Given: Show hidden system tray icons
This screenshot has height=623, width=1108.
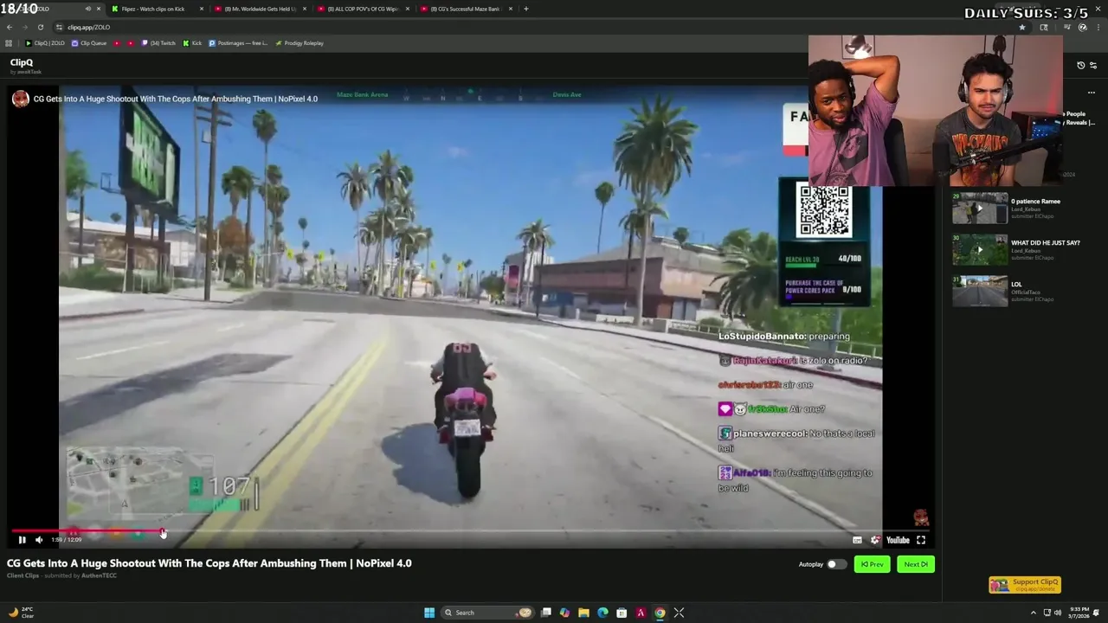Looking at the screenshot, I should (1033, 613).
